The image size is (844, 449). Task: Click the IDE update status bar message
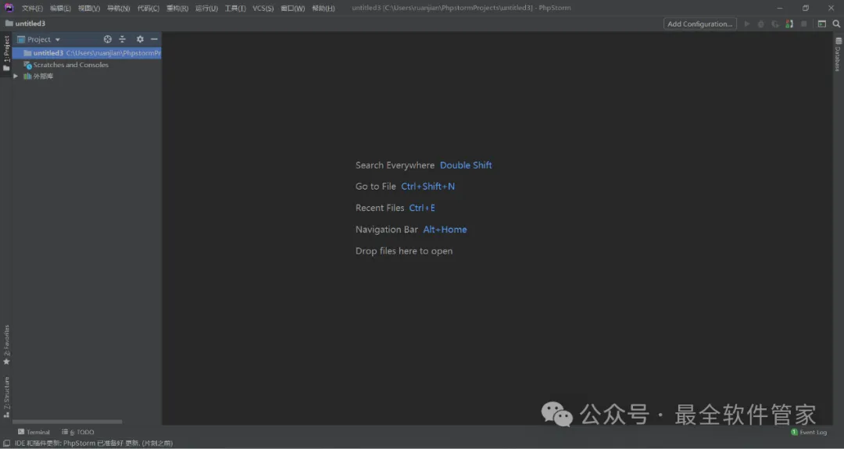(x=94, y=444)
